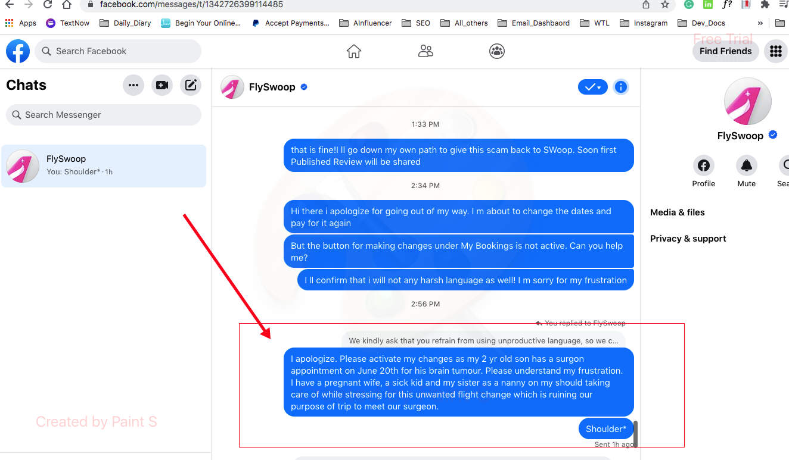The height and width of the screenshot is (460, 789).
Task: Open the Facebook Home icon
Action: click(354, 51)
